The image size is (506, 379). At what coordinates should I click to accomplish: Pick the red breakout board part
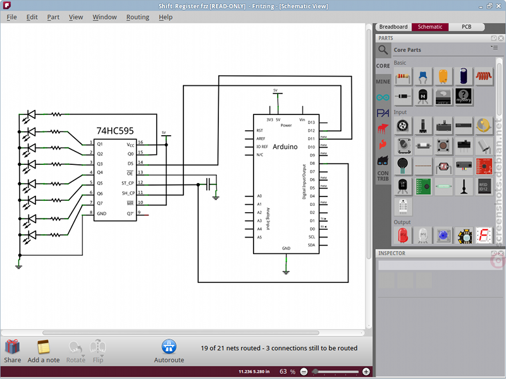click(484, 166)
